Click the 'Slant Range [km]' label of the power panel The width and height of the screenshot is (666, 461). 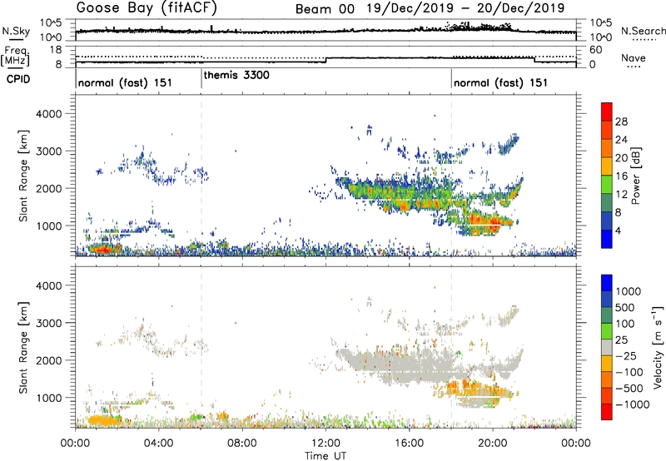pos(23,176)
